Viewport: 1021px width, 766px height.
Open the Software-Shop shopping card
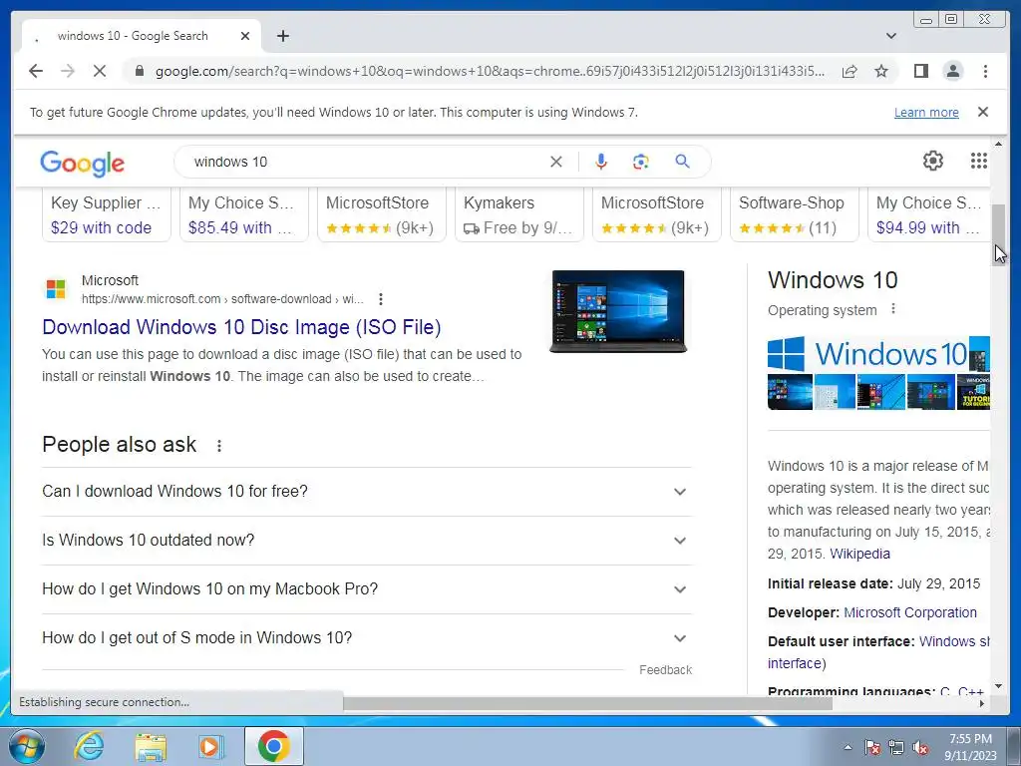(x=795, y=215)
